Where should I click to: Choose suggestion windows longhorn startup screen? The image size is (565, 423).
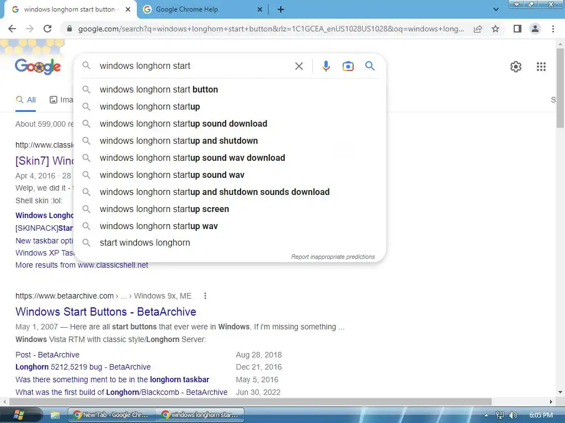tap(230, 209)
